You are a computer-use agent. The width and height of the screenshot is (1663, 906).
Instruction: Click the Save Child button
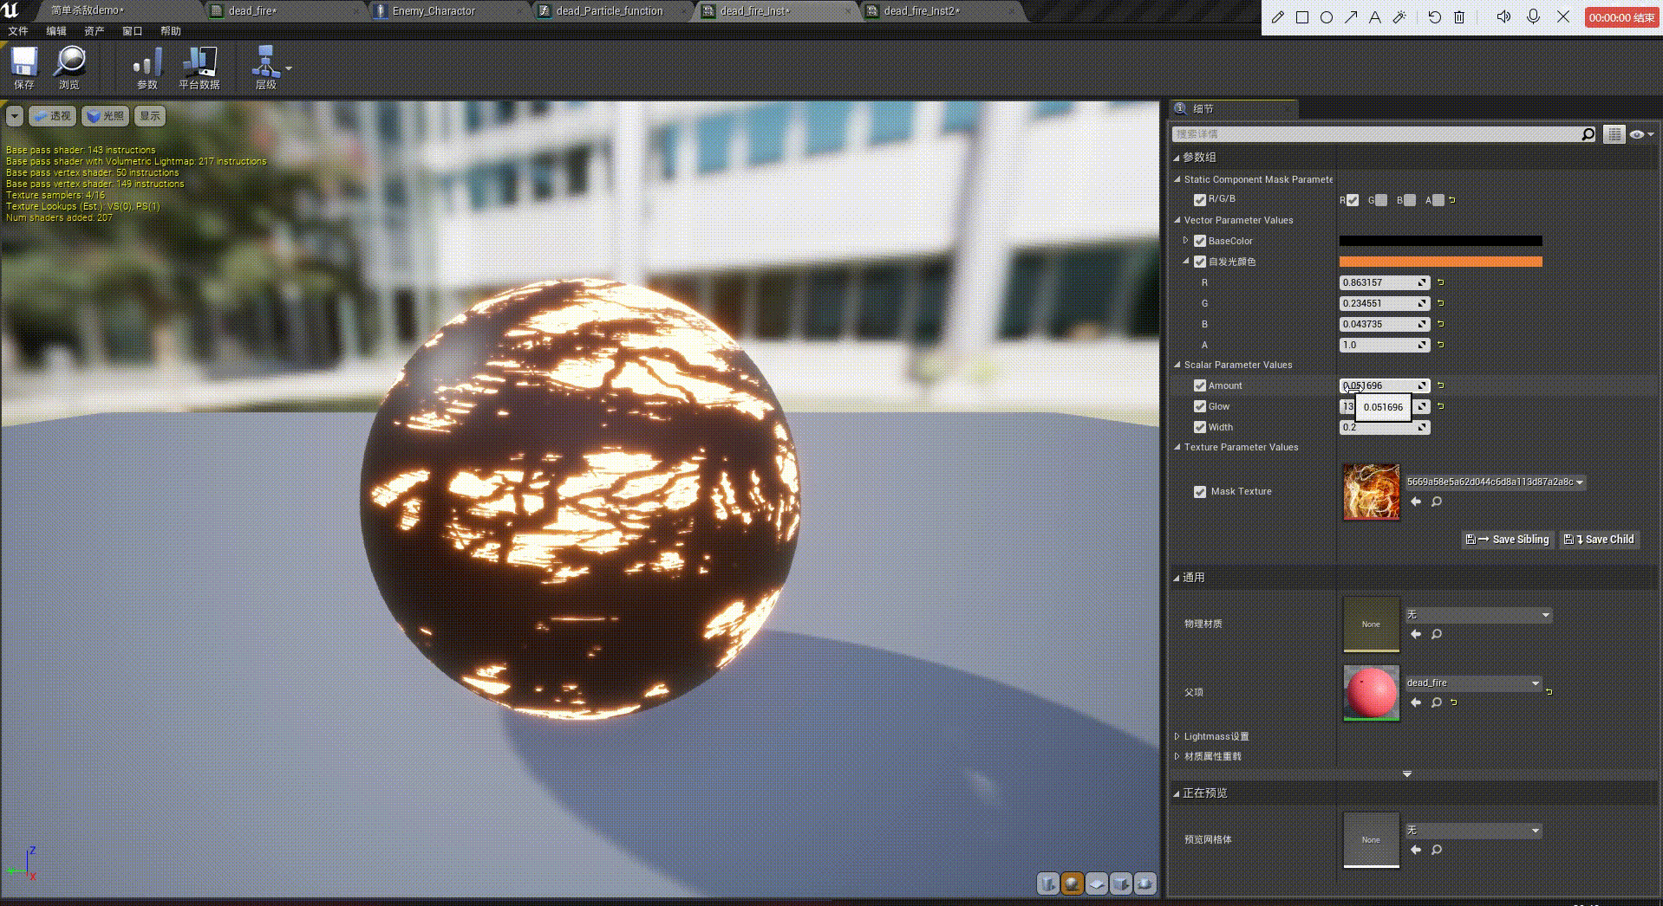point(1600,540)
